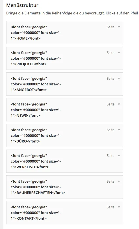Expand the PROJEKTE menu item arrow
139x229 pixels.
tap(119, 53)
